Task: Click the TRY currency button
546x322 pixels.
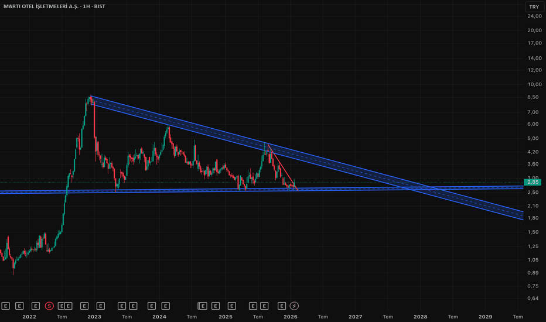Action: tap(534, 6)
